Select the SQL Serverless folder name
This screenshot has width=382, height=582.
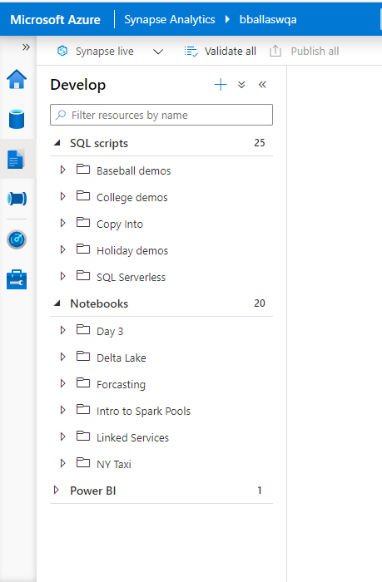point(131,277)
